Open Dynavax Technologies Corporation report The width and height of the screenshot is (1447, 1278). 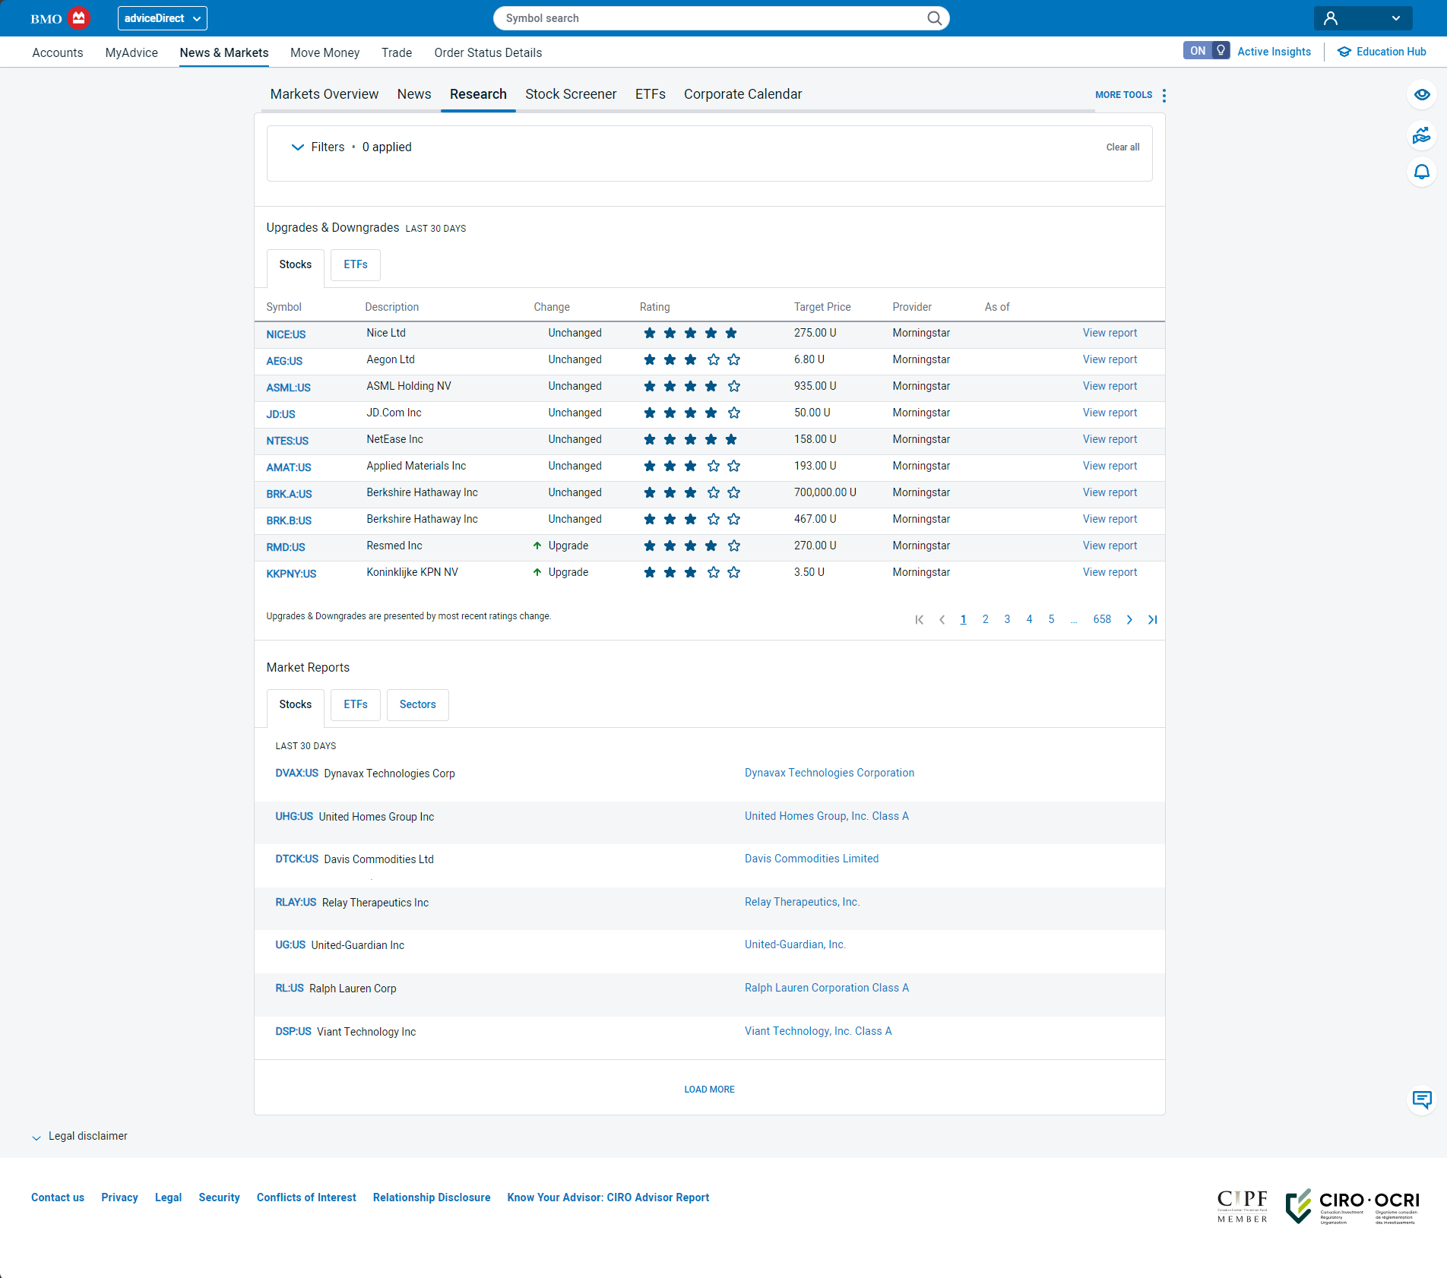(829, 773)
